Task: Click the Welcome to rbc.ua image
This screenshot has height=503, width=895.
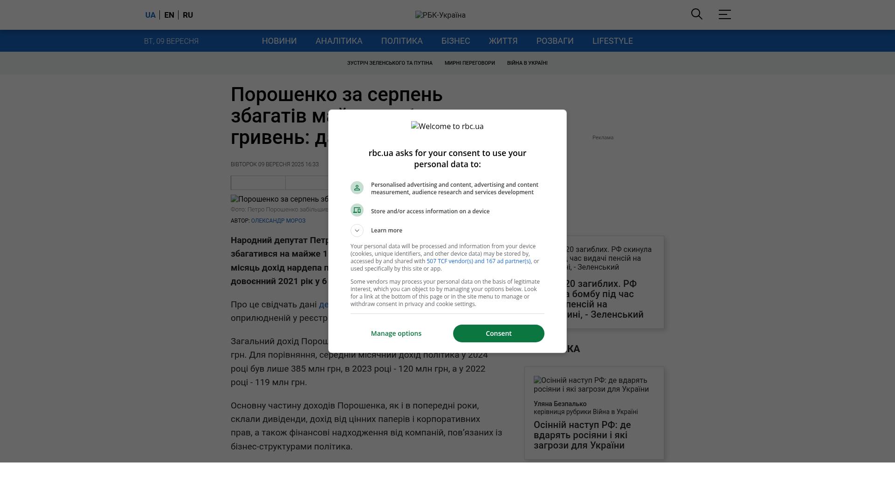Action: click(447, 126)
